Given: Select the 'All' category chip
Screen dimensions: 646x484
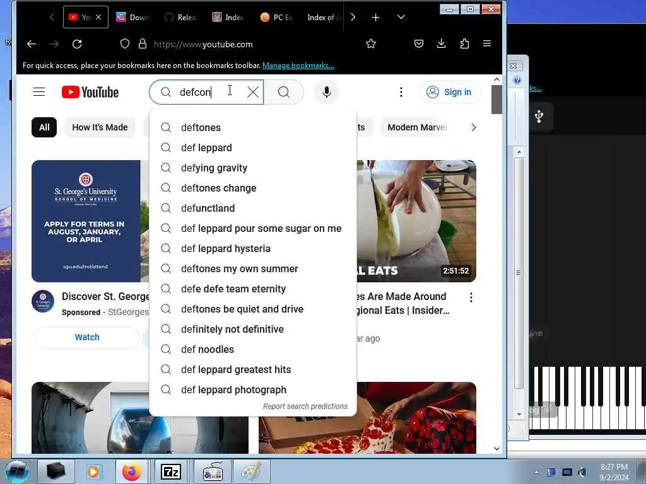Looking at the screenshot, I should coord(44,127).
